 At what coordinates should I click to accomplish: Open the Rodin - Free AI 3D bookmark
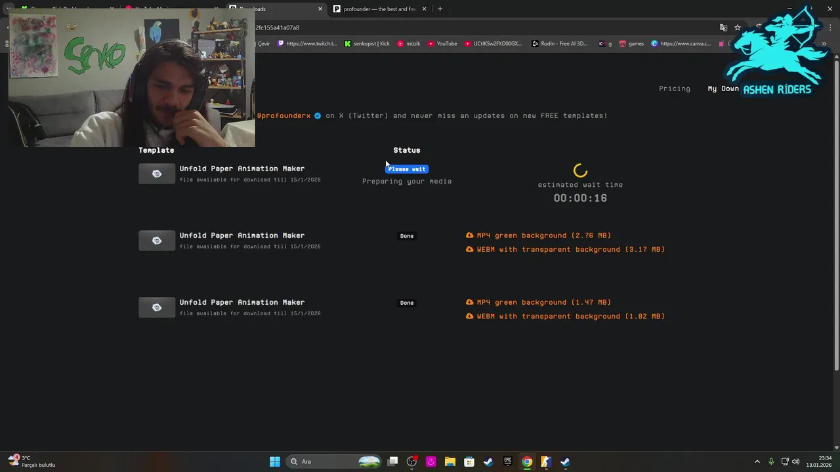[560, 44]
